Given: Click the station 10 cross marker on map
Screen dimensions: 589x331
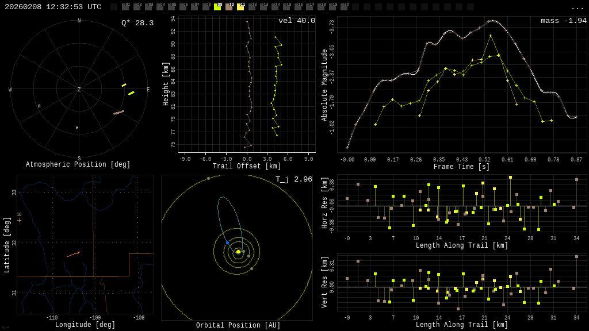Looking at the screenshot, I should pyautogui.click(x=19, y=220).
